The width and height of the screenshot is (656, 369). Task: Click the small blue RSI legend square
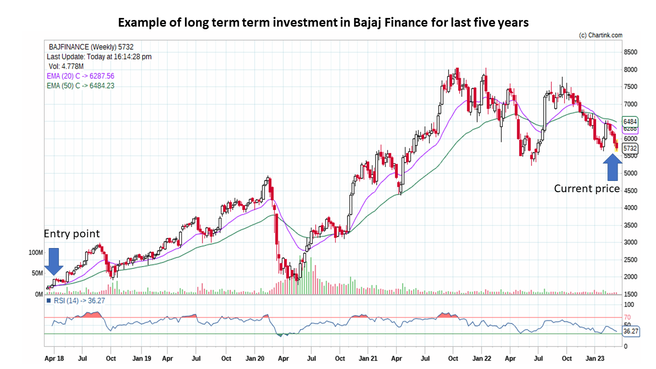point(49,300)
